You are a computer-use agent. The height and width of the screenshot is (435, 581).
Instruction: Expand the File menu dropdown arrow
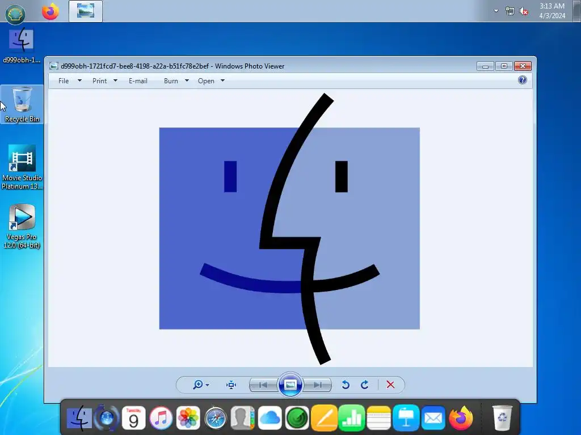[79, 80]
